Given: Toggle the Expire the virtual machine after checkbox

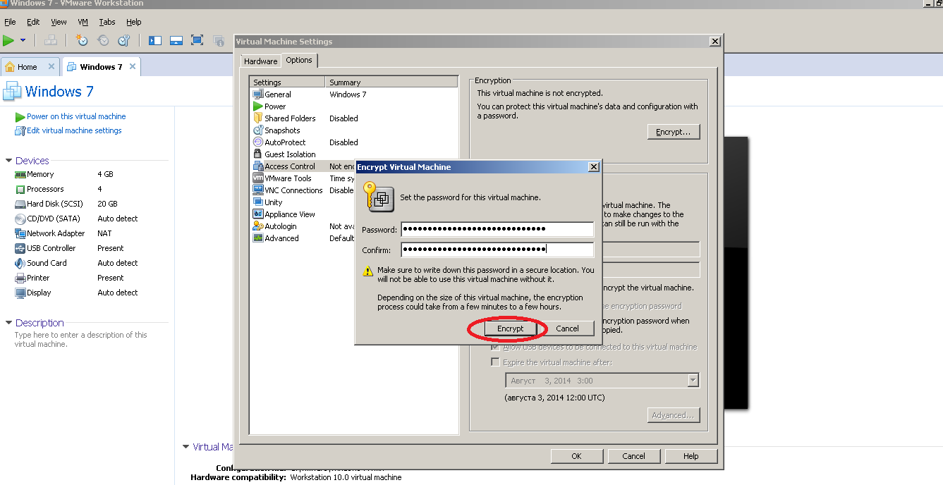Looking at the screenshot, I should (x=495, y=362).
